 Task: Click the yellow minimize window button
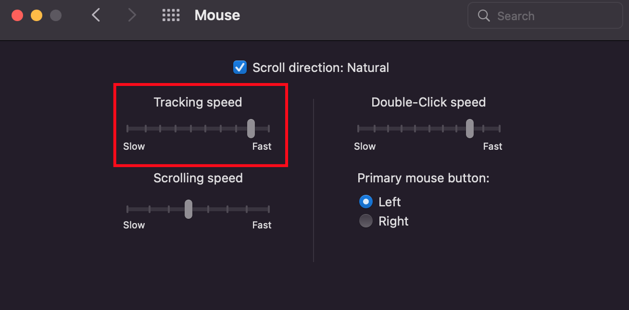point(37,15)
